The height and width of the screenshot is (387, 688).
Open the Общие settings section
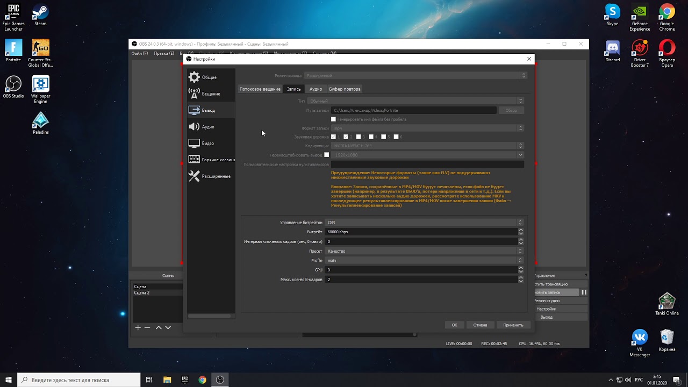tap(211, 77)
